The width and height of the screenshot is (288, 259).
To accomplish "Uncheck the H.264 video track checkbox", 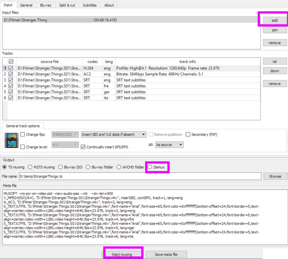I will (x=12, y=68).
